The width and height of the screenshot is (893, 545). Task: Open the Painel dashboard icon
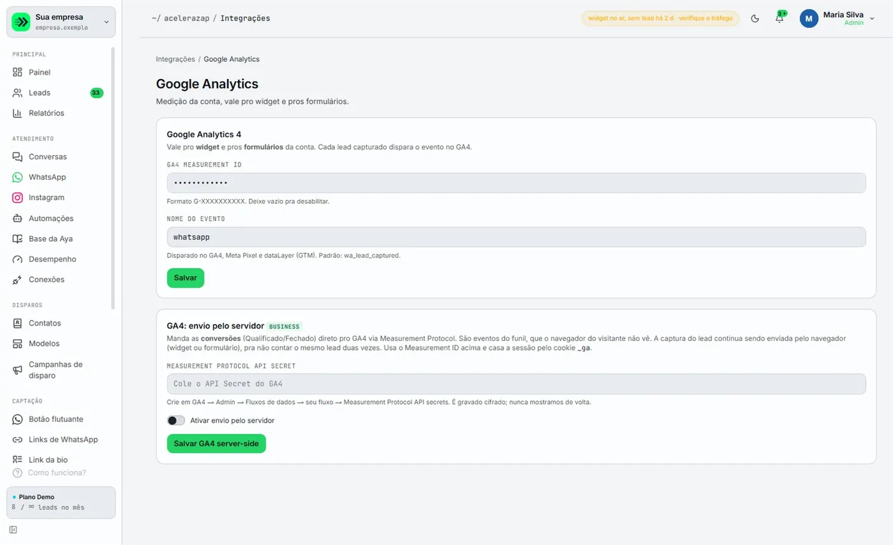[x=17, y=72]
